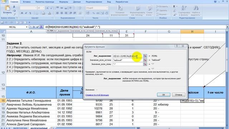Cancel formula entry with the X icon
This screenshot has width=229, height=129.
click(34, 27)
